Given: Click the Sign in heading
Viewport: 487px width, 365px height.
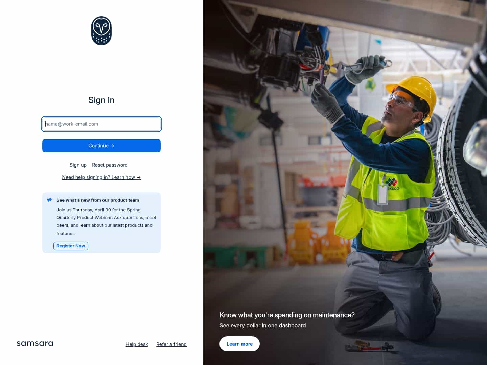Looking at the screenshot, I should 101,100.
